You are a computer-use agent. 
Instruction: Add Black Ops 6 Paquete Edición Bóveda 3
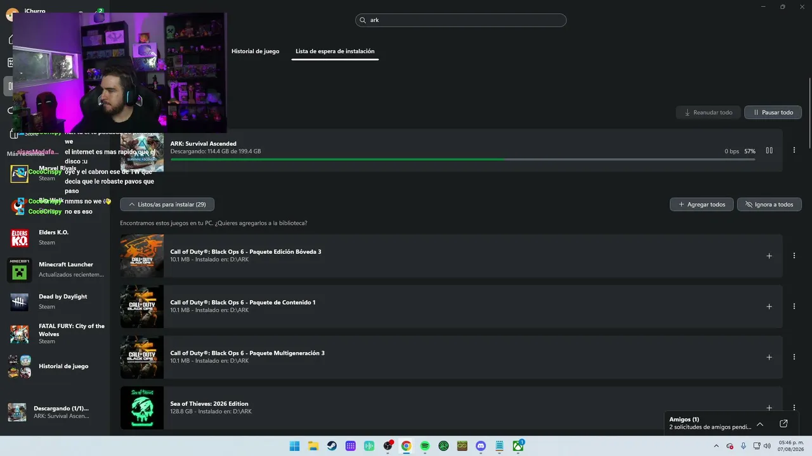pos(769,256)
